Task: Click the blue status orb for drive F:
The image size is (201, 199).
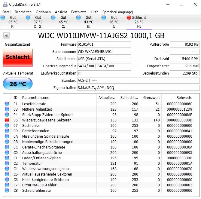Action: pyautogui.click(x=3, y=17)
